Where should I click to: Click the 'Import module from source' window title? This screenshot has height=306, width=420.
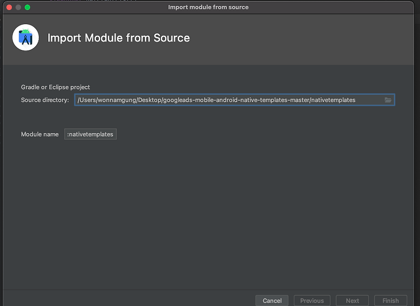click(x=208, y=7)
